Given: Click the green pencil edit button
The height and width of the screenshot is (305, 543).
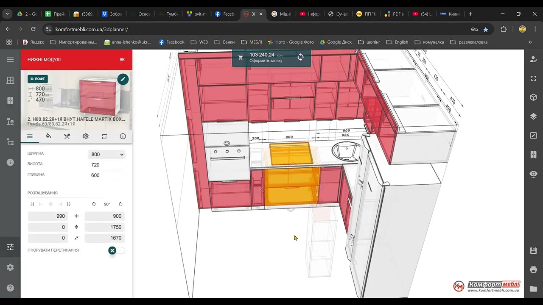Looking at the screenshot, I should pyautogui.click(x=123, y=79).
